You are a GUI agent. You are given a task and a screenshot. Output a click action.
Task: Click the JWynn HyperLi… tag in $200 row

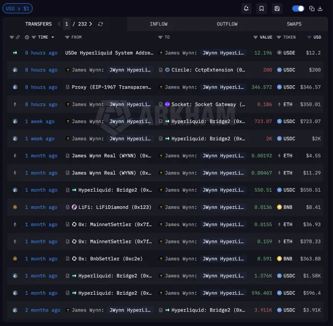pyautogui.click(x=130, y=70)
